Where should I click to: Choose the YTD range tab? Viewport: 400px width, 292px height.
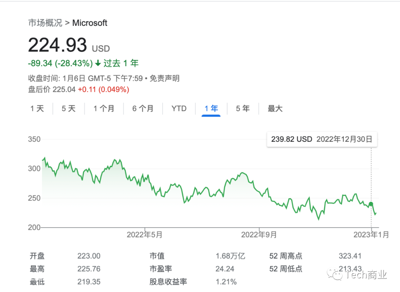coord(179,108)
